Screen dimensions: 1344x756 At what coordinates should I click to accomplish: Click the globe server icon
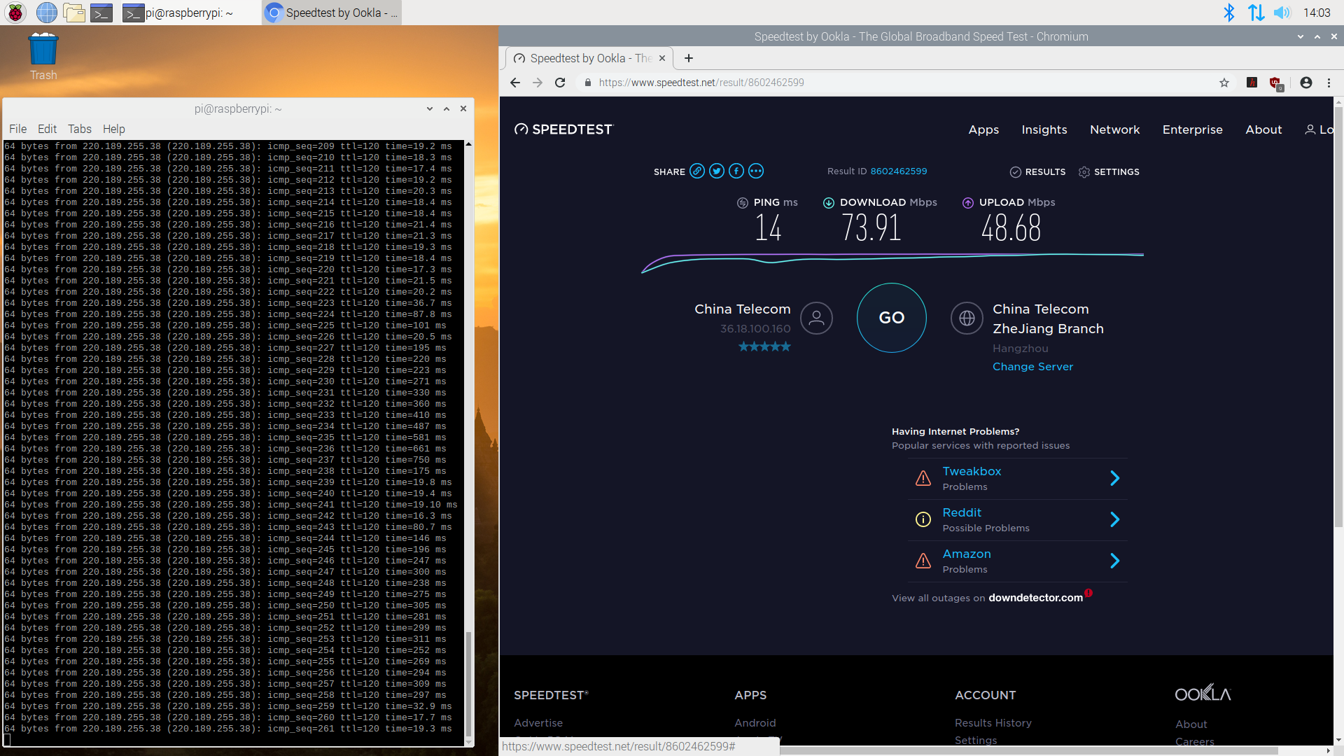coord(967,318)
